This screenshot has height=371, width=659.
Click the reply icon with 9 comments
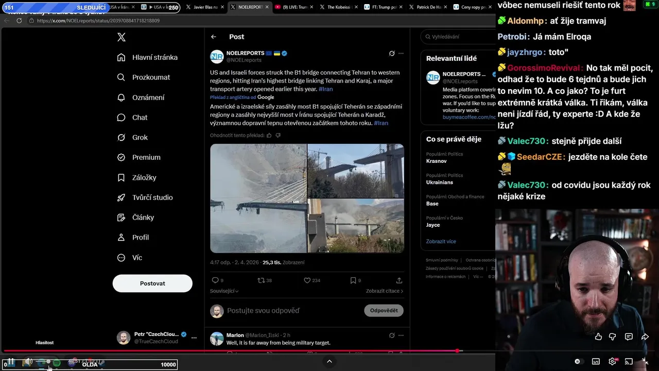(x=215, y=280)
